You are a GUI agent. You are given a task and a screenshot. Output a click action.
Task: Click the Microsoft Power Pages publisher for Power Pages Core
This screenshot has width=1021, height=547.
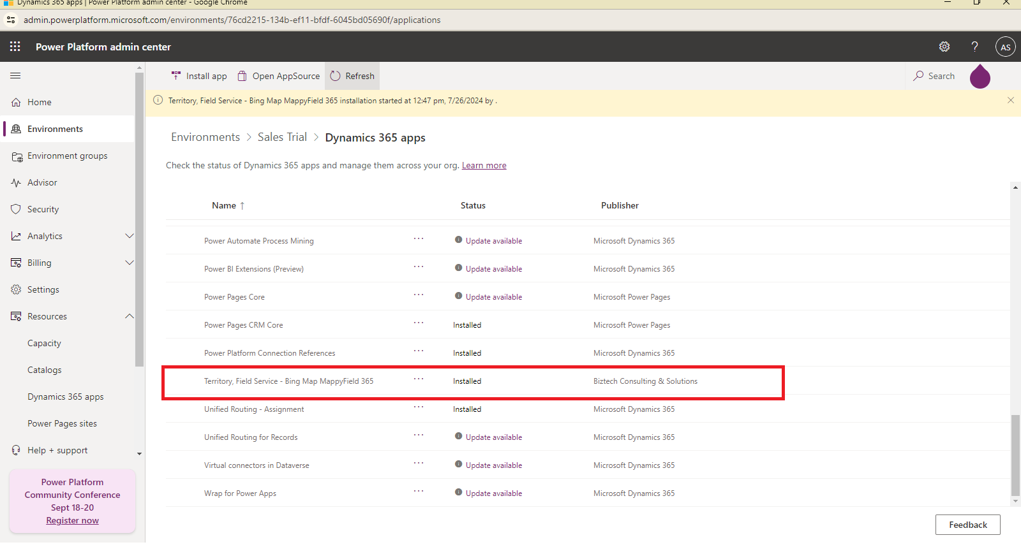(x=632, y=297)
